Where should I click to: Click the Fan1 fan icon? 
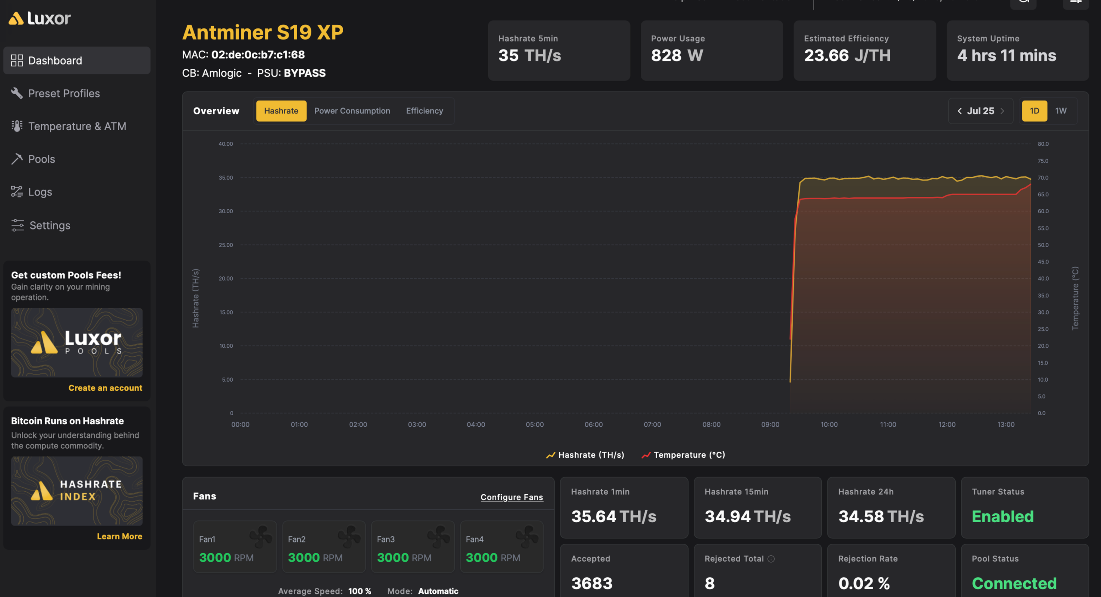261,536
